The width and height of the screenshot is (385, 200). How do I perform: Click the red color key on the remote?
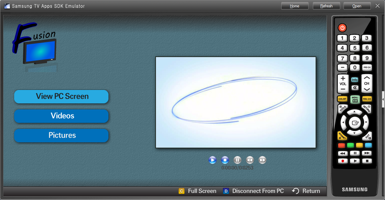[342, 146]
